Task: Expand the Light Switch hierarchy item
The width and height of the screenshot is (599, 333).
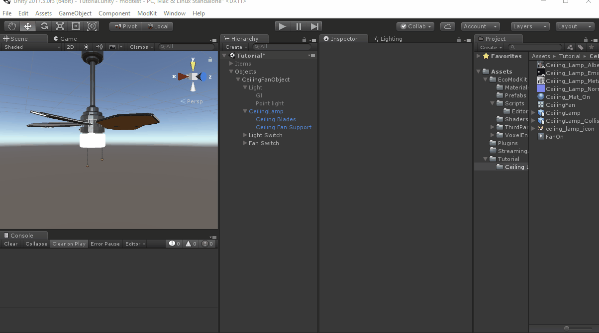Action: 245,135
